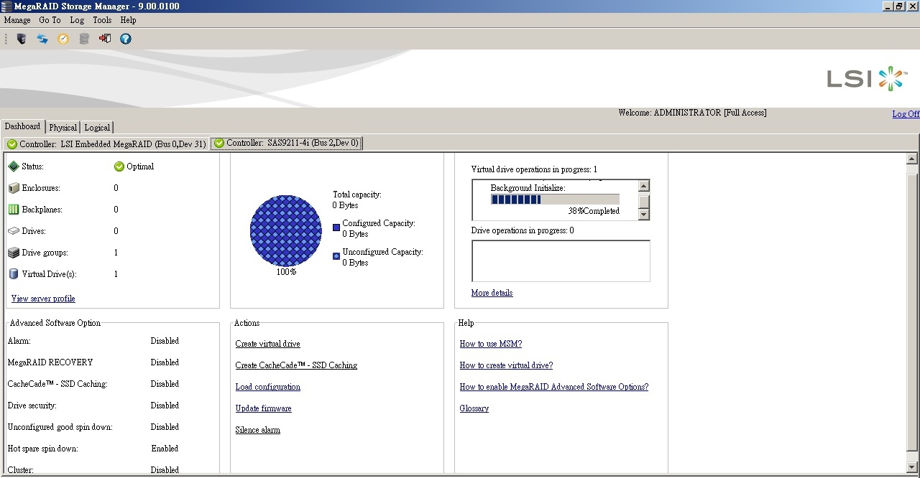Click the Background Initialize progress bar
This screenshot has width=920, height=478.
tap(554, 200)
